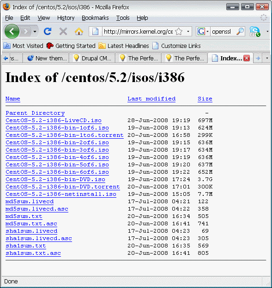Viewport: 272px width, 288px height.
Task: Download CentOS-5.2-i386-bin-3of6.iso
Action: tap(57, 150)
